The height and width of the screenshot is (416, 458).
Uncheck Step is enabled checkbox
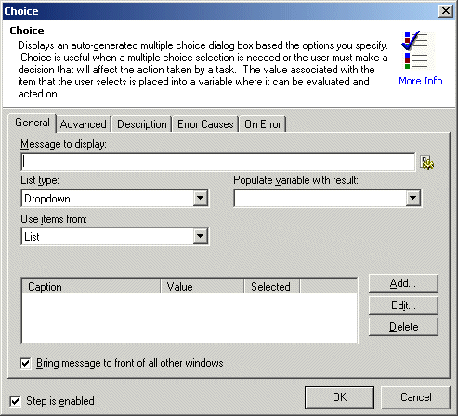[x=15, y=401]
